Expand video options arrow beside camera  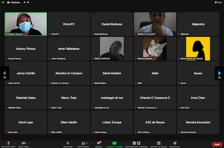[x=29, y=143]
